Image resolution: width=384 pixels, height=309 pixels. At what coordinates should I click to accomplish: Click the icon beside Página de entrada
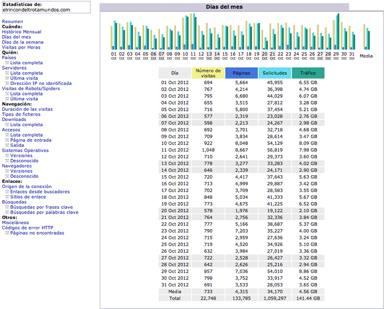7,140
